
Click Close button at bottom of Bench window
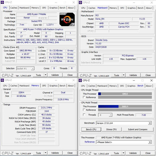[148, 153]
